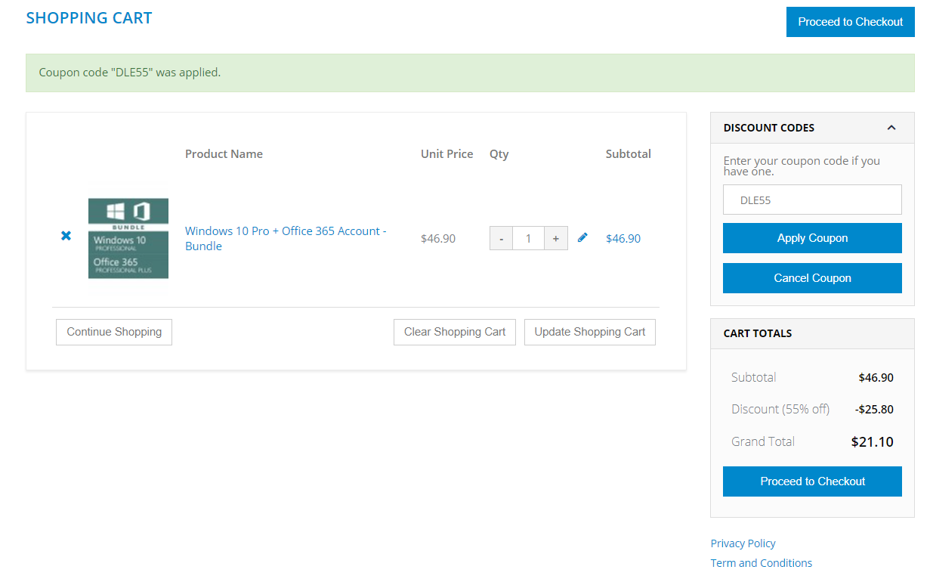Image resolution: width=930 pixels, height=582 pixels.
Task: Update Shopping Cart
Action: click(x=590, y=332)
